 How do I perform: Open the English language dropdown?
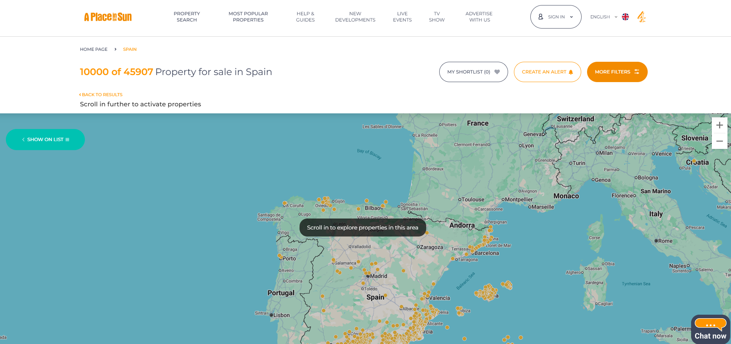pos(603,17)
